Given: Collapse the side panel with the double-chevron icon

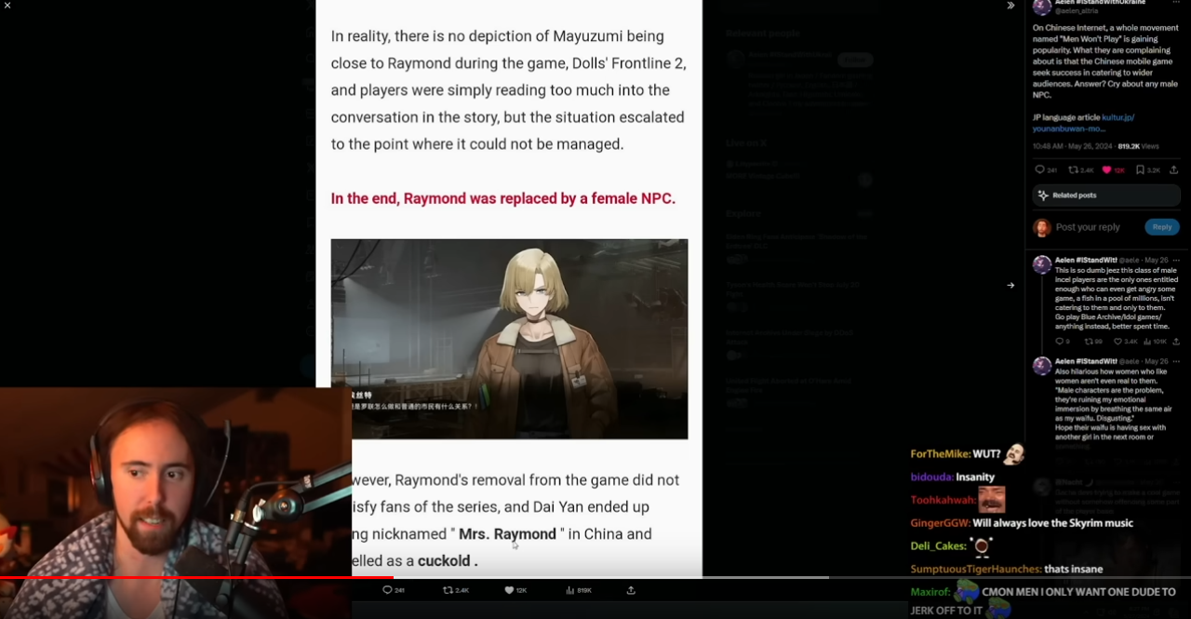Looking at the screenshot, I should (x=1010, y=6).
